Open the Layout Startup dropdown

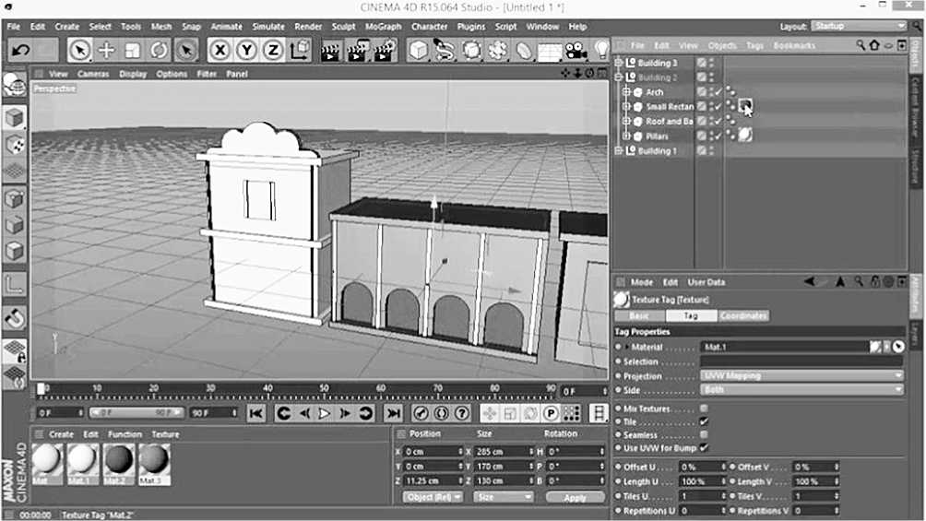click(859, 27)
